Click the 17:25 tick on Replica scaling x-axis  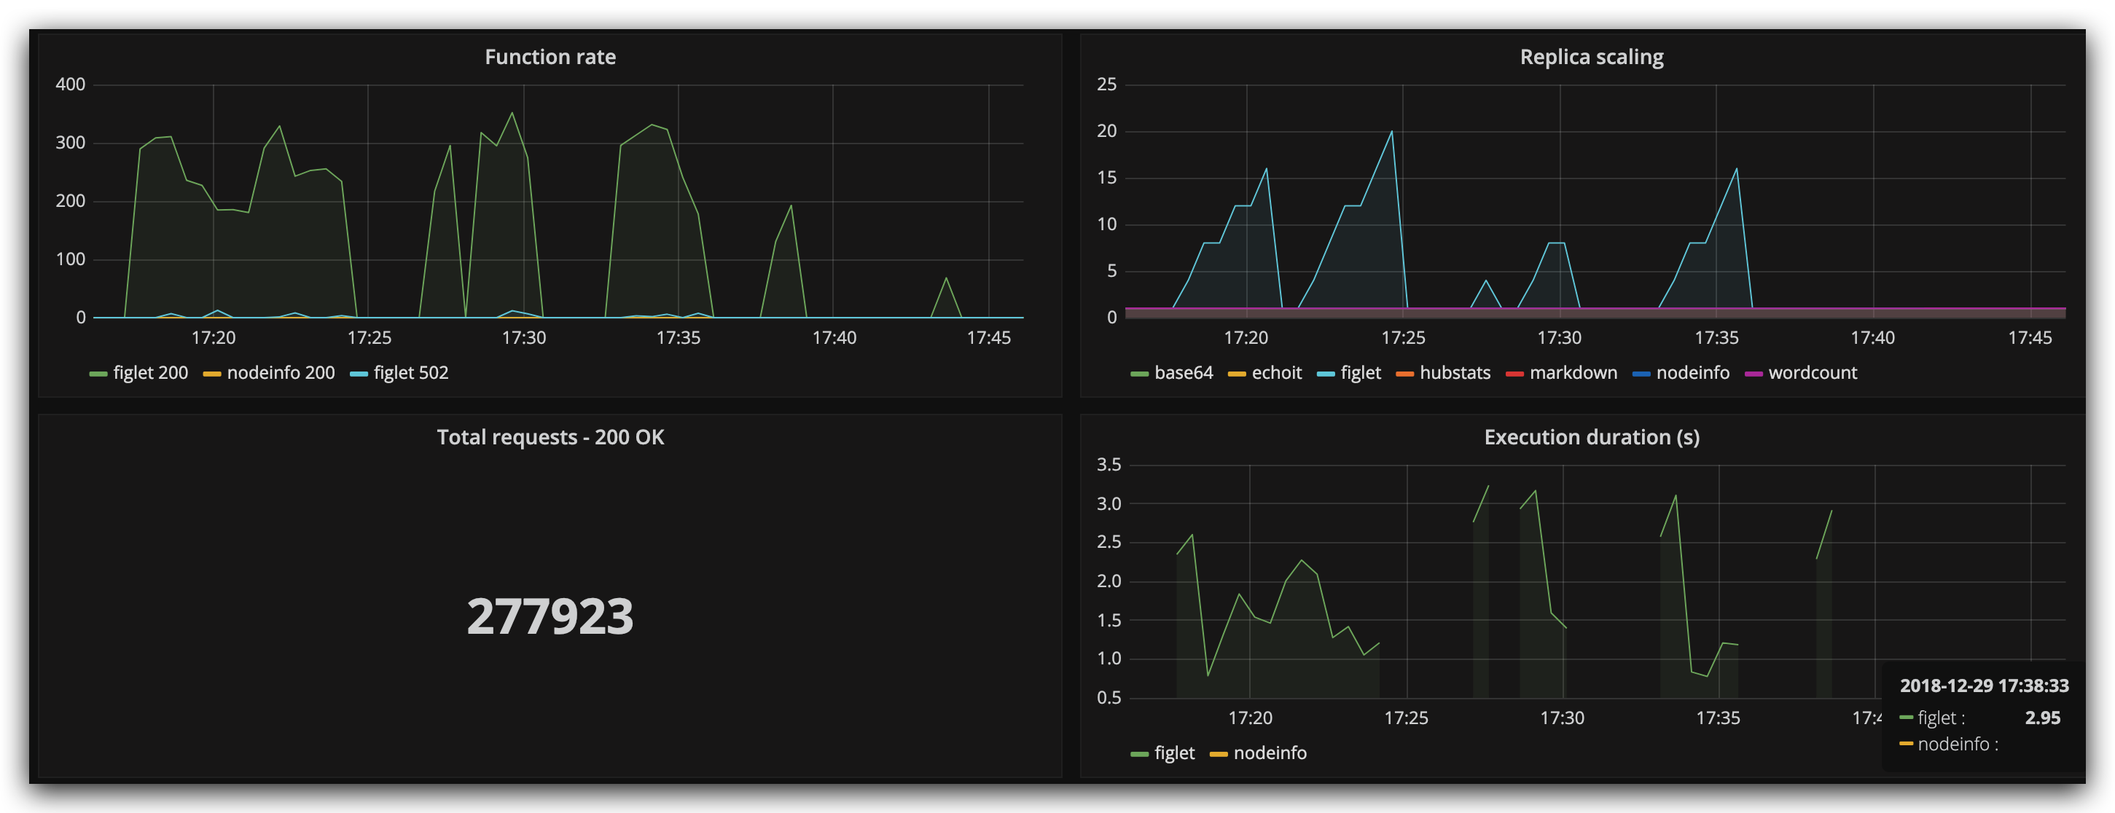click(x=1403, y=338)
